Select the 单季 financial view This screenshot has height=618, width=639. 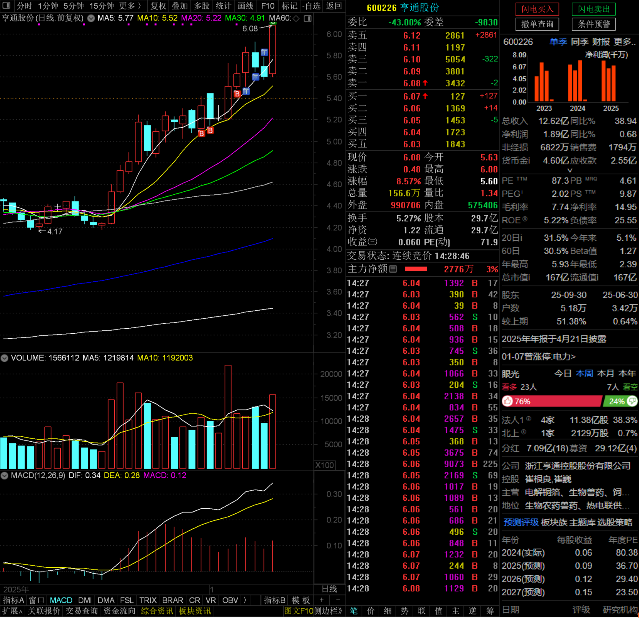[x=558, y=42]
